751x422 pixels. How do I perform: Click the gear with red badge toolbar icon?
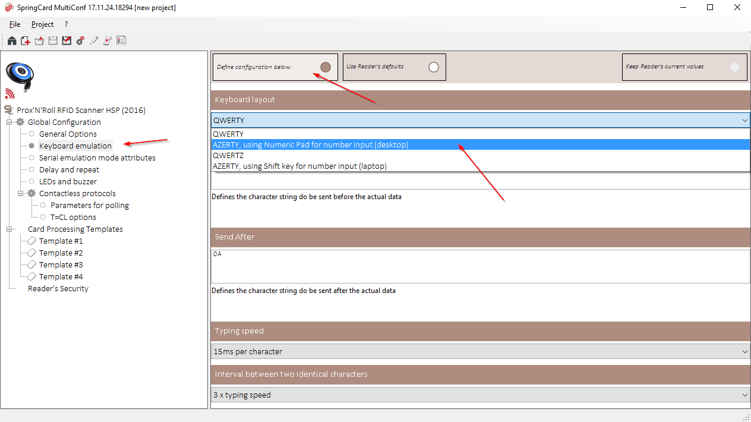[80, 41]
